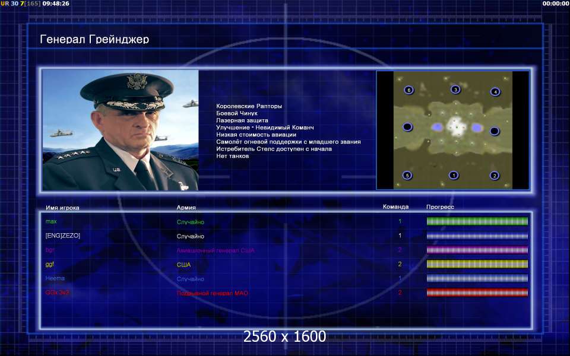Select player name 'max'

pos(51,221)
